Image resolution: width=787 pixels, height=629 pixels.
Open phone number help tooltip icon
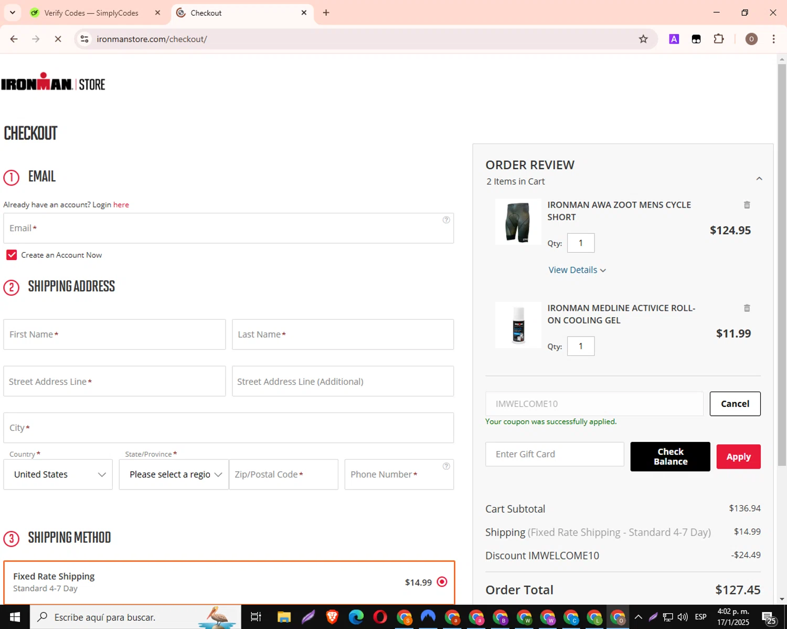(x=446, y=466)
